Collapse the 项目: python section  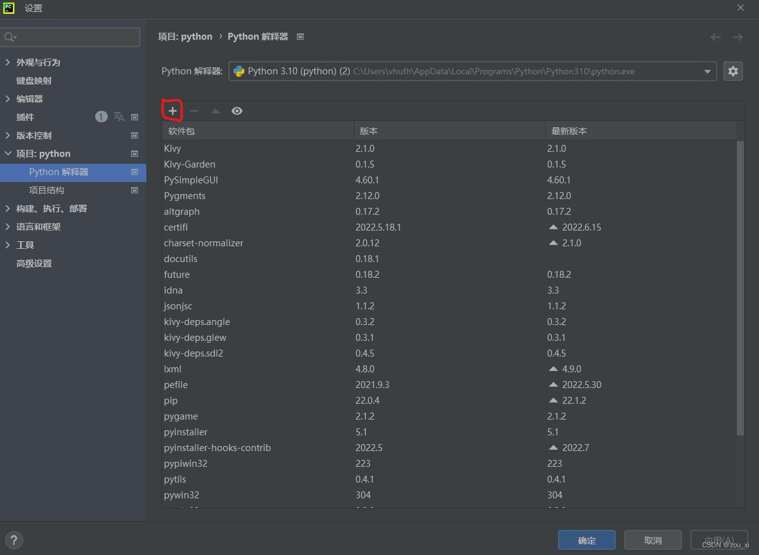pos(8,154)
